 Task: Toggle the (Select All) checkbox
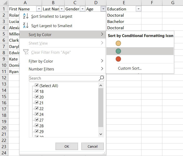[x=37, y=86]
